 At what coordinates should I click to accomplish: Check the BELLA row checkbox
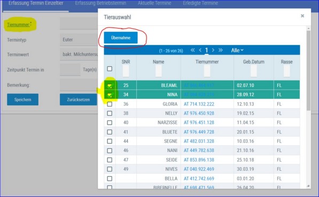[110, 178]
